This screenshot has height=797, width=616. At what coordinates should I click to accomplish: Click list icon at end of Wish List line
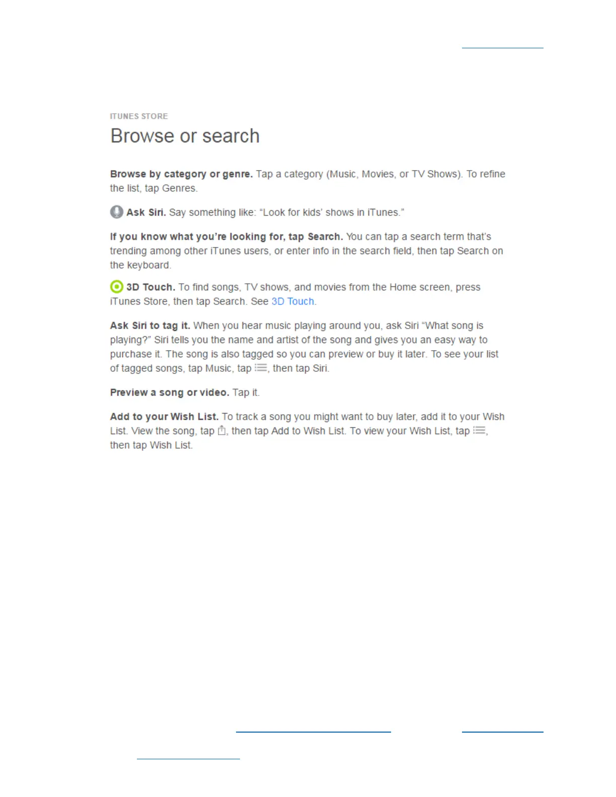(480, 430)
